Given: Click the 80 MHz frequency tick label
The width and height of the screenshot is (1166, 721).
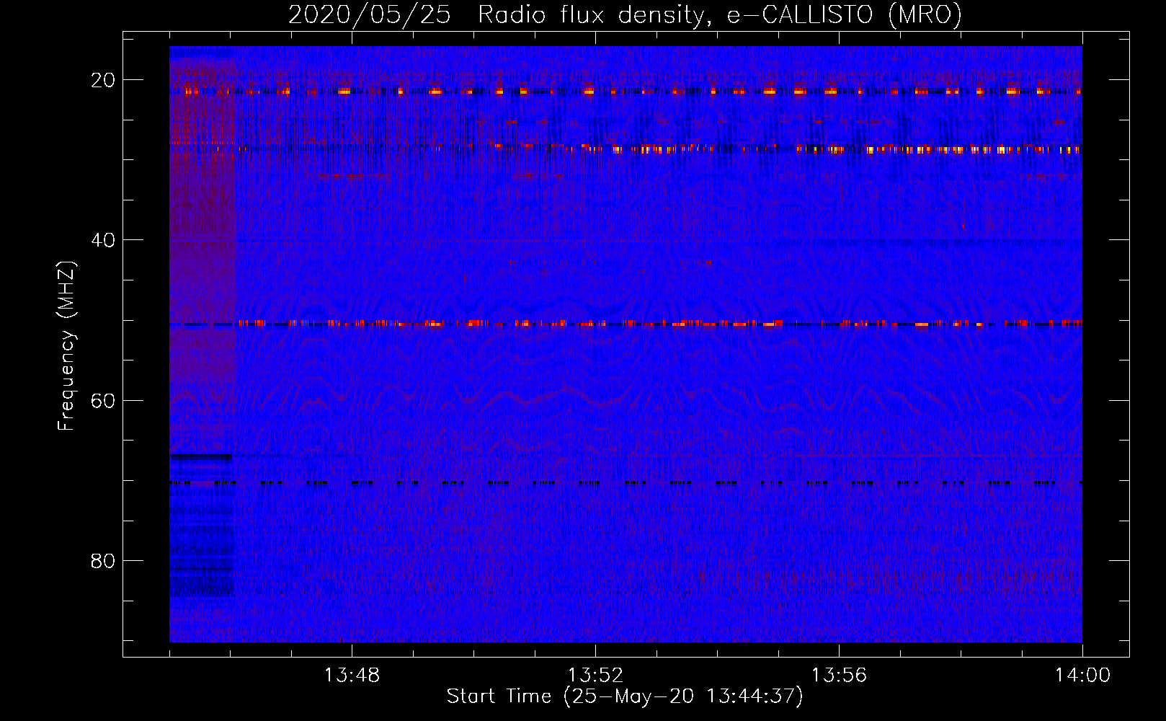Looking at the screenshot, I should point(103,560).
